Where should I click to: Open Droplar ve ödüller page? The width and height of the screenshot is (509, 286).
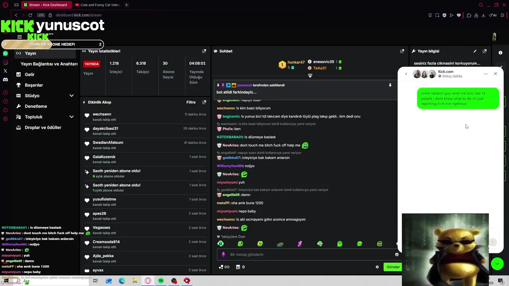click(x=43, y=128)
